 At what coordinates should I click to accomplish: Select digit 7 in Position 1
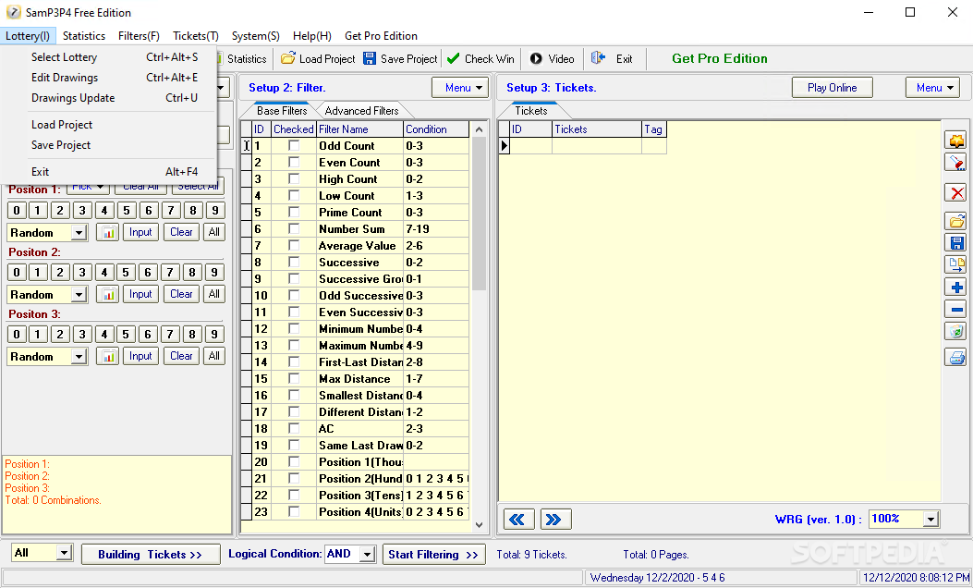pyautogui.click(x=171, y=211)
